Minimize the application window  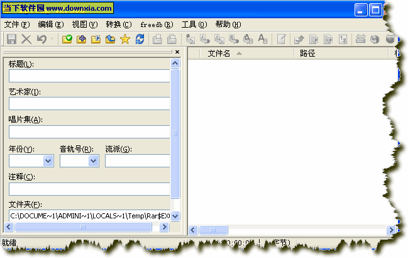coord(361,10)
